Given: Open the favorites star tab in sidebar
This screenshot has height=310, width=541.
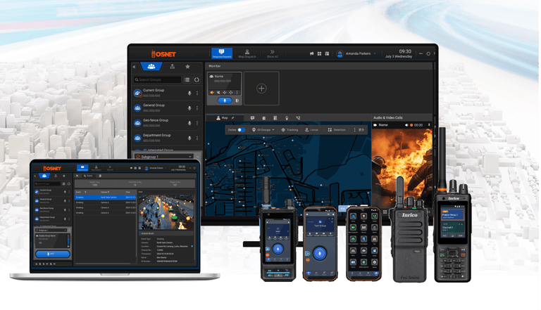Looking at the screenshot, I should [187, 67].
